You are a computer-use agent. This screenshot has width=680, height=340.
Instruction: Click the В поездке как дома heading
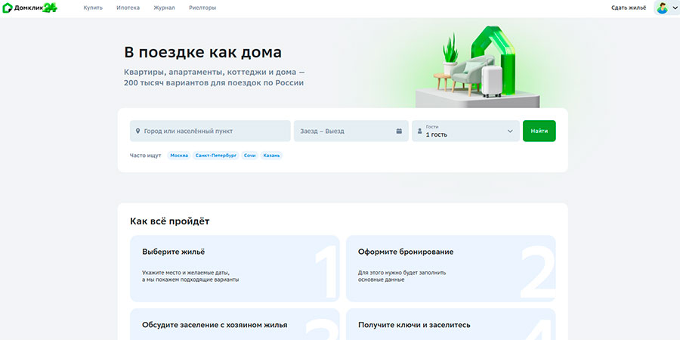tap(203, 52)
